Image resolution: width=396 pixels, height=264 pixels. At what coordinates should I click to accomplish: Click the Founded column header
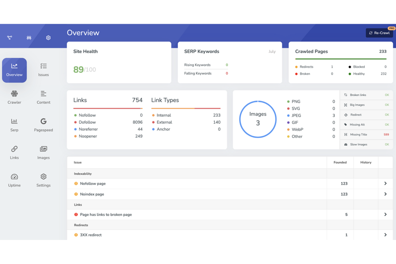coord(340,162)
